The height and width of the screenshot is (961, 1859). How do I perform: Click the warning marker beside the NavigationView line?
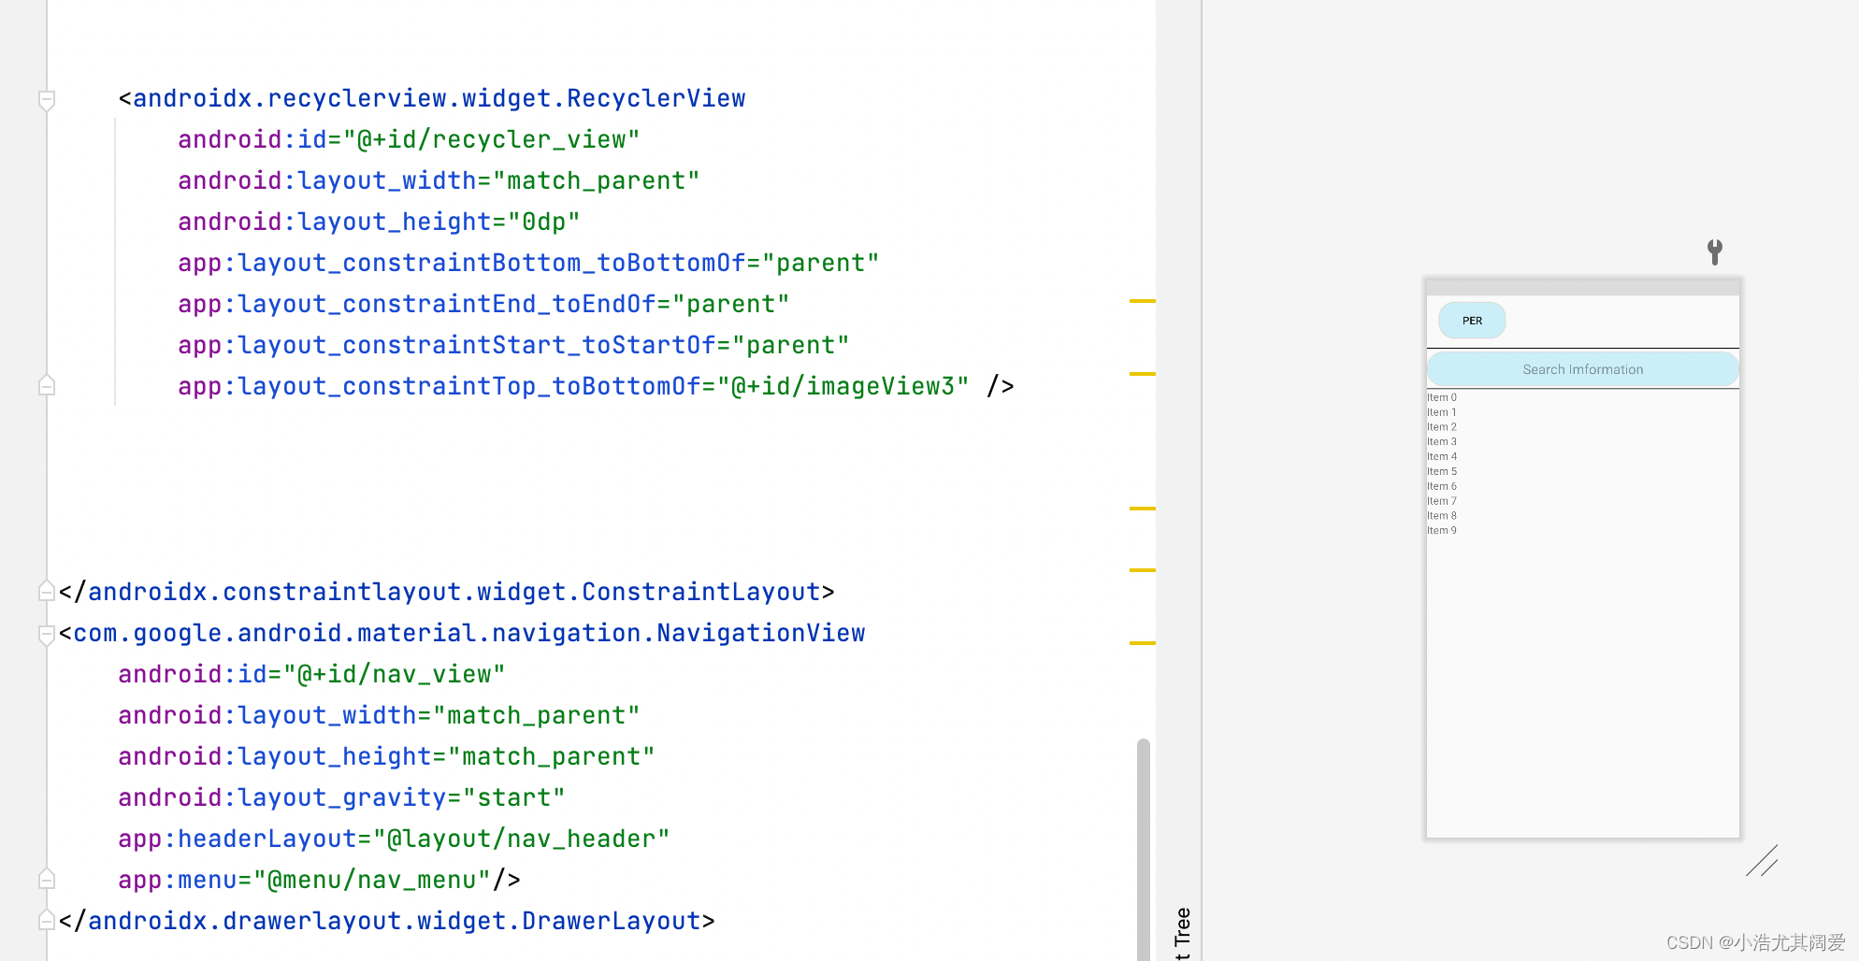coord(1143,643)
